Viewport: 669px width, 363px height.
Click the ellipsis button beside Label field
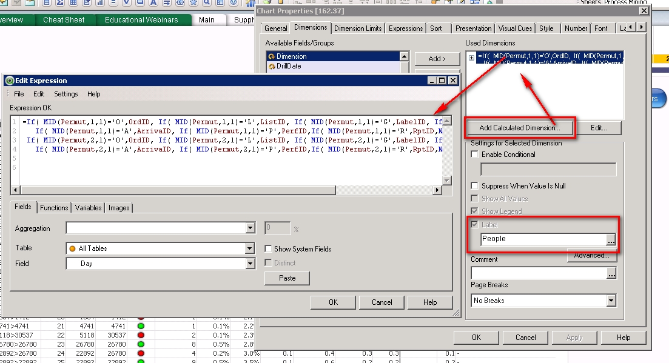611,239
